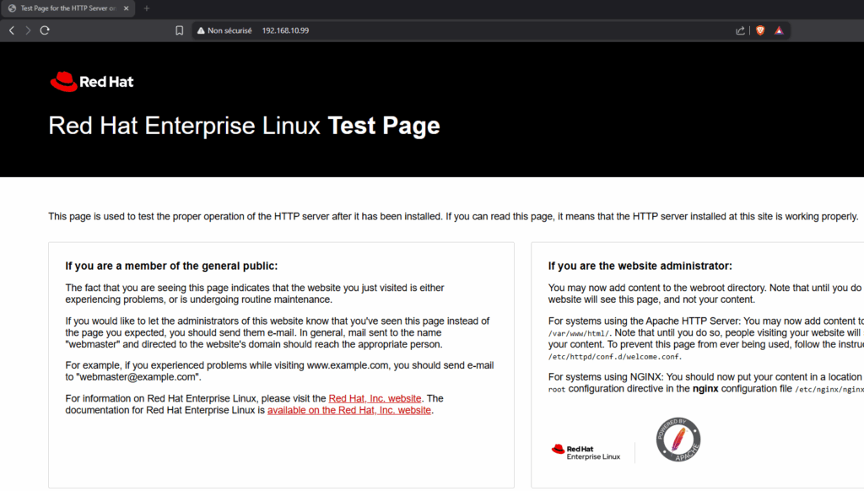Screen dimensions: 864x491
Task: Click the 'general public' section heading
Action: 171,266
